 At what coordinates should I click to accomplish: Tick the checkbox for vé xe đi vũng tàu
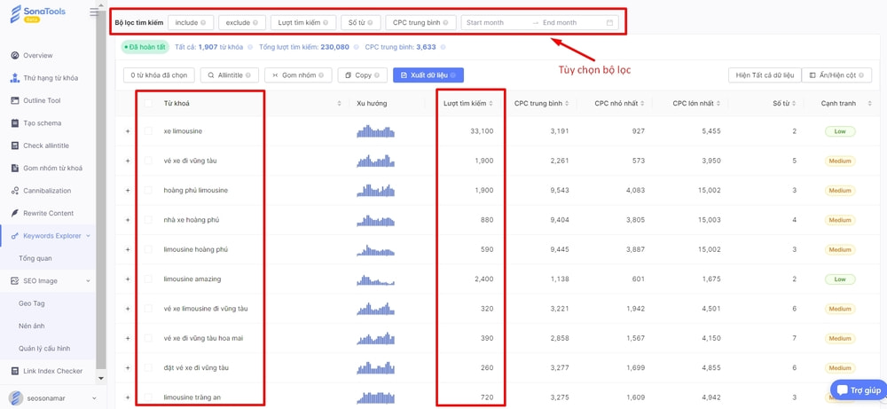(x=148, y=161)
